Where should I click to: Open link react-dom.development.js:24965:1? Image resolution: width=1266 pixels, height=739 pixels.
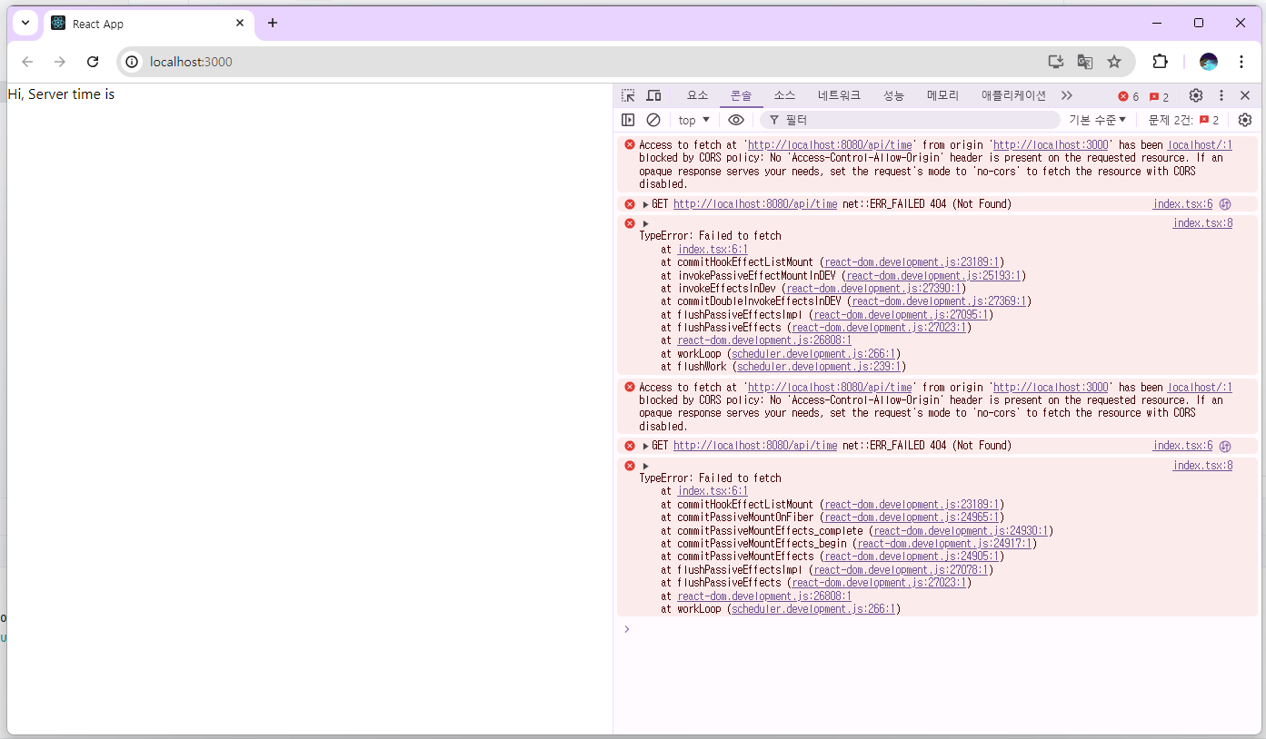click(x=913, y=517)
